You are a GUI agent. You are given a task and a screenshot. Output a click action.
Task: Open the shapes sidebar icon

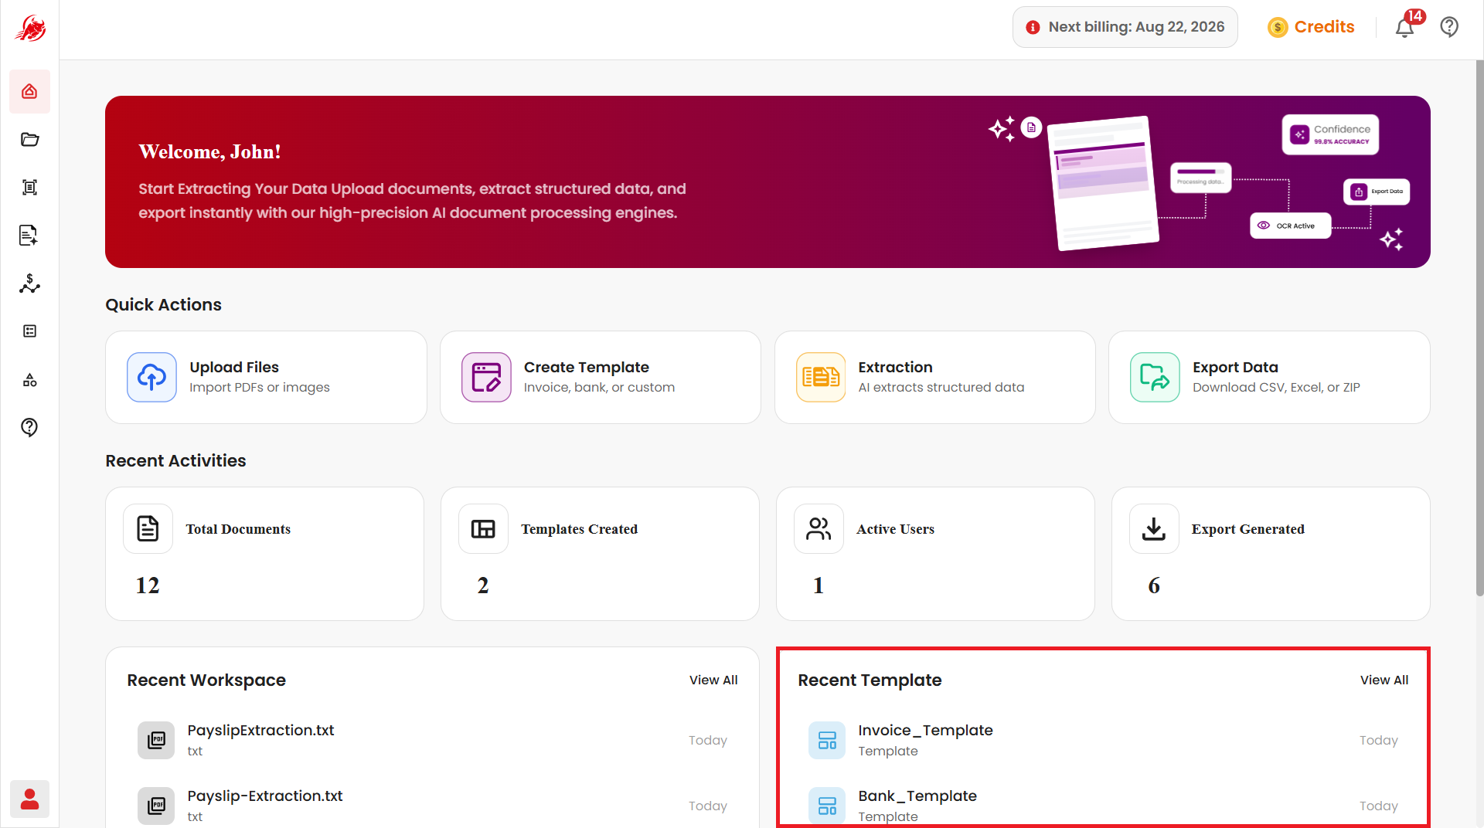coord(29,379)
